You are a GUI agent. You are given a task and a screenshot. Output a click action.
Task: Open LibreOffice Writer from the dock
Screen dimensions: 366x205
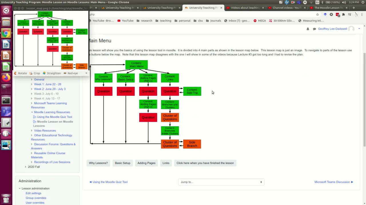point(6,44)
